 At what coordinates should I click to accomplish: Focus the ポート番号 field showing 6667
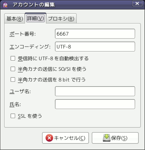tap(95, 34)
